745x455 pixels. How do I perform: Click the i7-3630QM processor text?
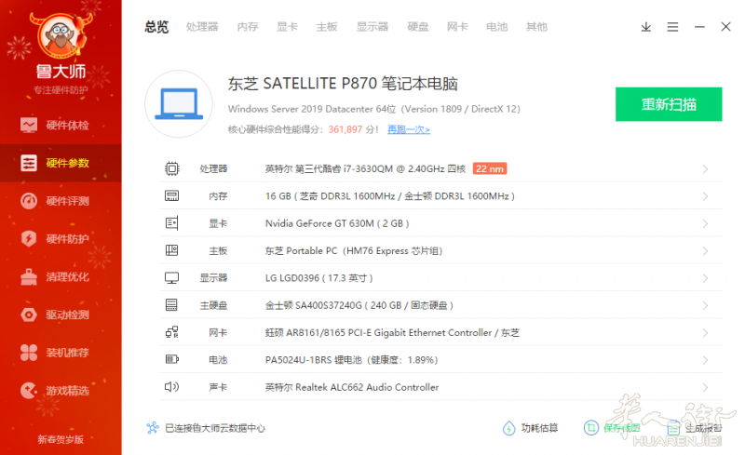pos(365,168)
